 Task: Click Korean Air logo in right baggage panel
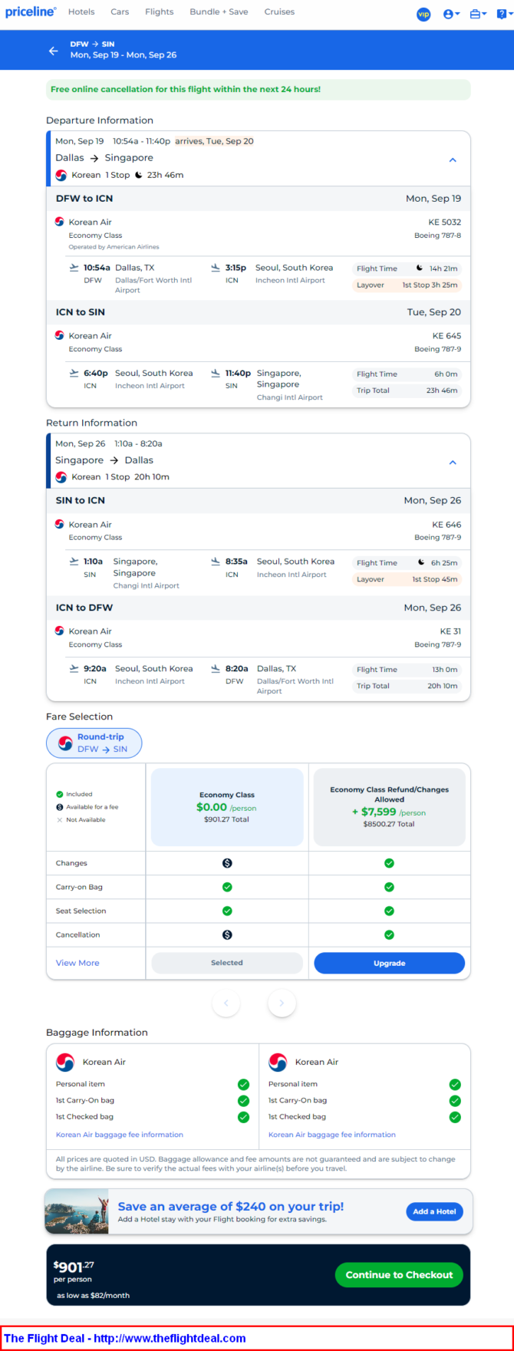pyautogui.click(x=278, y=1062)
